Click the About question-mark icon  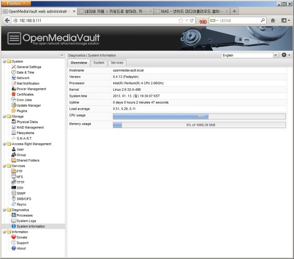[14, 248]
